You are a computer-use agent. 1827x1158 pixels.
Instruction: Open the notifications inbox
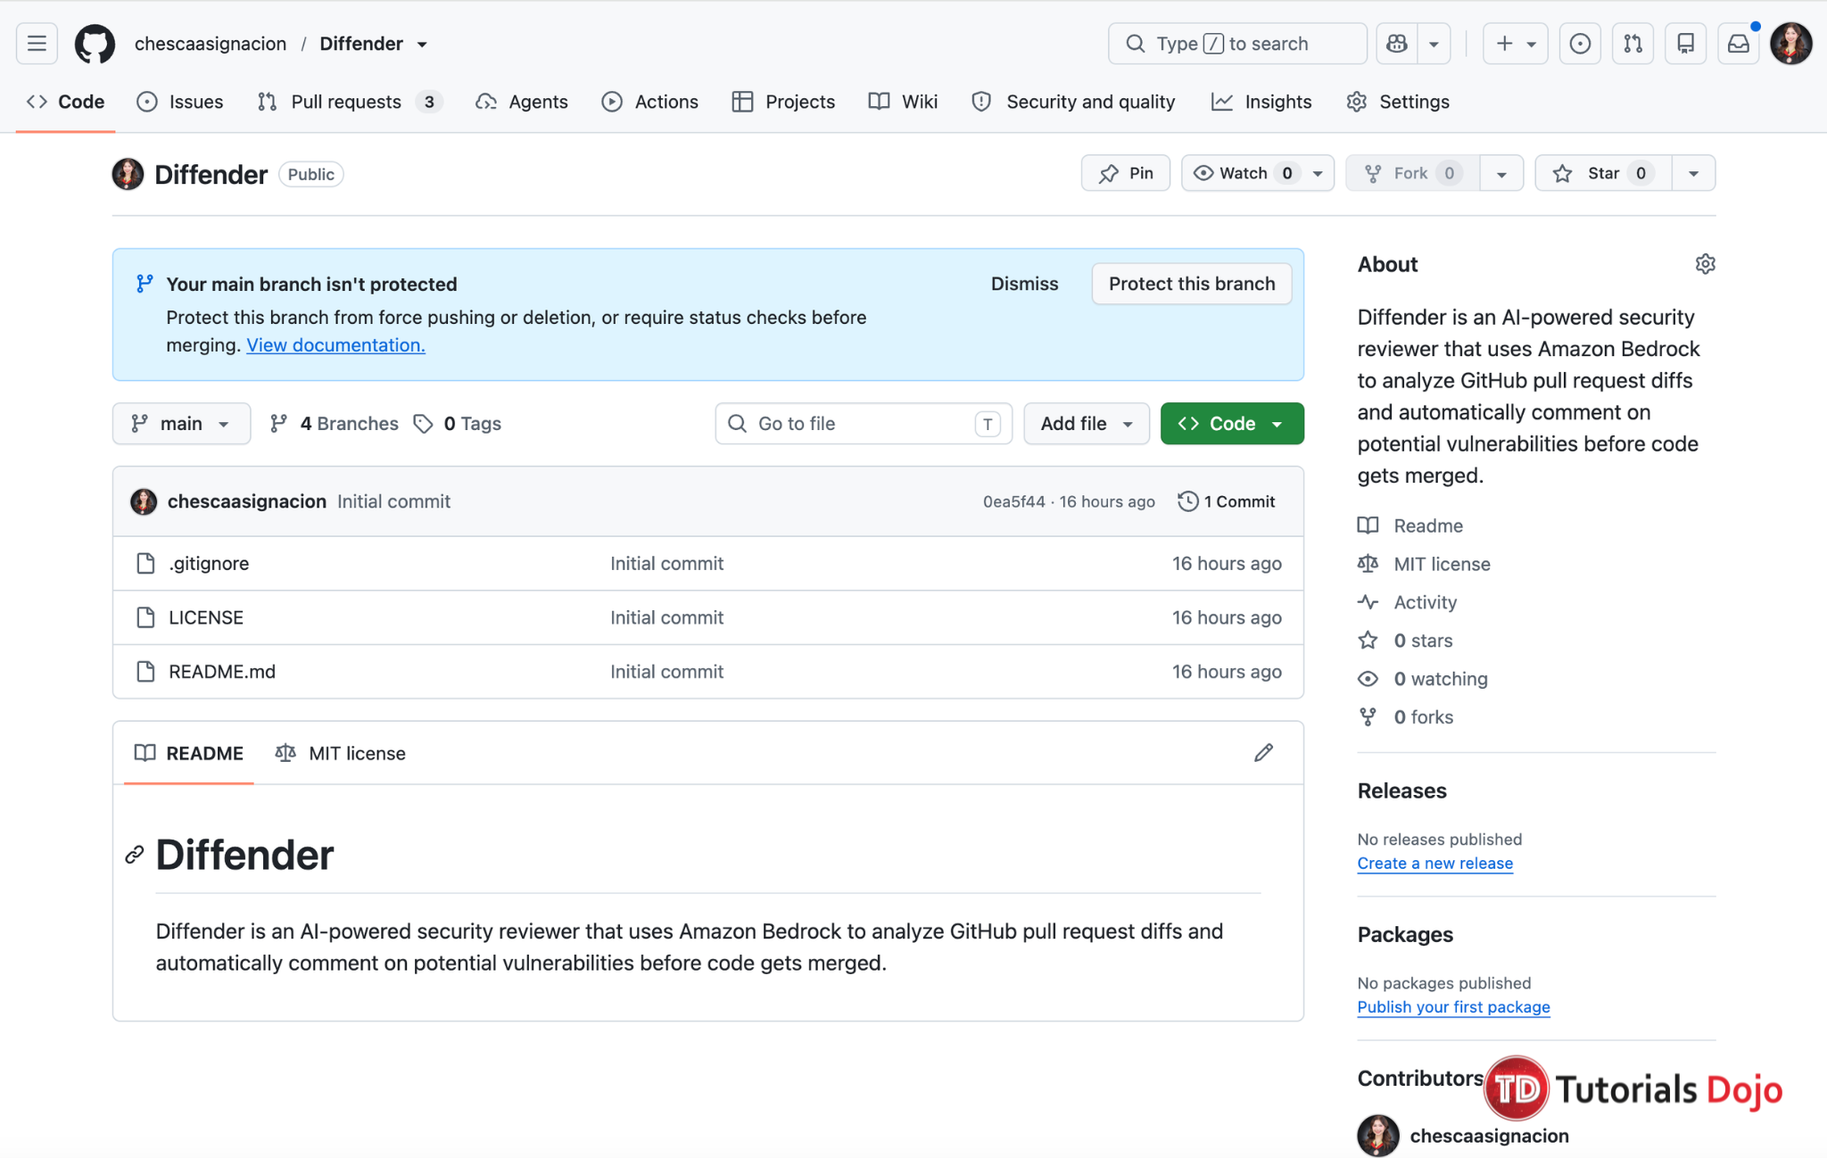pyautogui.click(x=1739, y=44)
